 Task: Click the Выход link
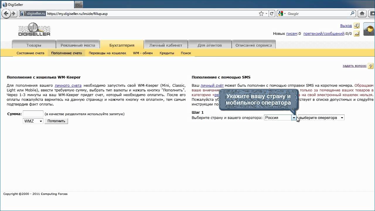click(346, 26)
